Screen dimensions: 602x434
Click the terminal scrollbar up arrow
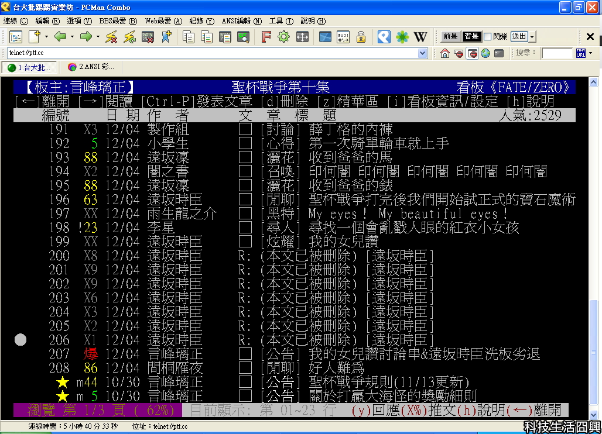tap(593, 82)
